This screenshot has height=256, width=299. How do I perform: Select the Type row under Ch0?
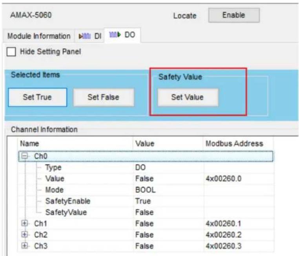pos(146,168)
